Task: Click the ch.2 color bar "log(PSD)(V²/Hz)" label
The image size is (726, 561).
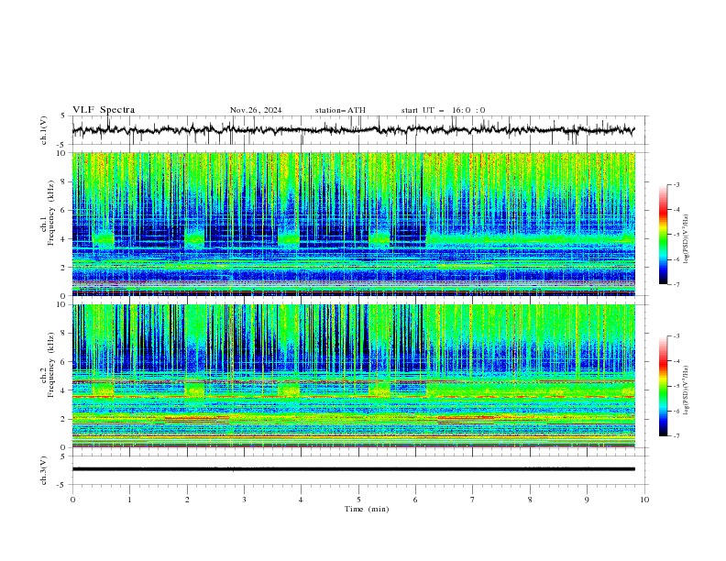Action: pyautogui.click(x=686, y=390)
